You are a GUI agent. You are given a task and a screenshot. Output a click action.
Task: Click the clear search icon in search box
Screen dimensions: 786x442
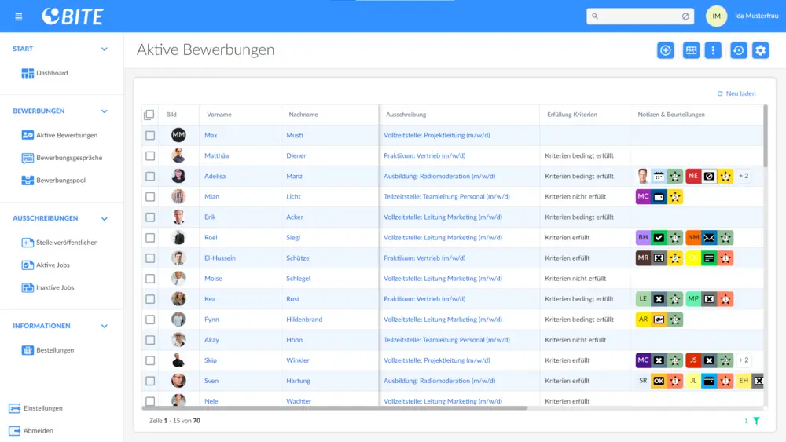pos(685,16)
